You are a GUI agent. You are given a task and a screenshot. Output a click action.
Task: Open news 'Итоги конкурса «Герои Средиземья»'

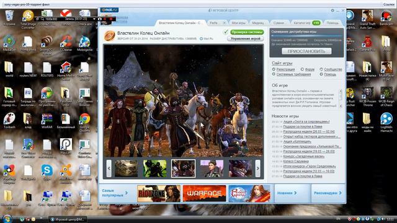(310, 167)
